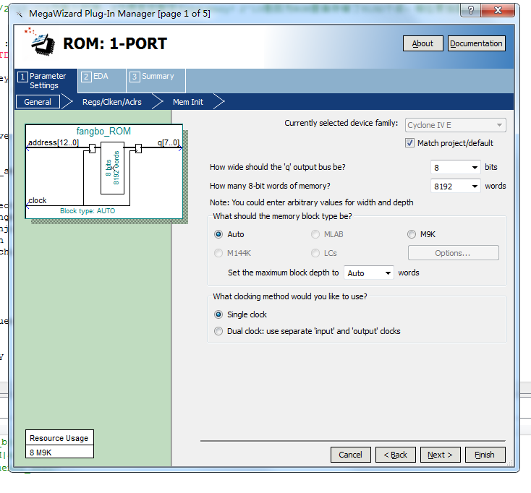Switch to the EDA tab
The width and height of the screenshot is (531, 493).
(x=101, y=80)
